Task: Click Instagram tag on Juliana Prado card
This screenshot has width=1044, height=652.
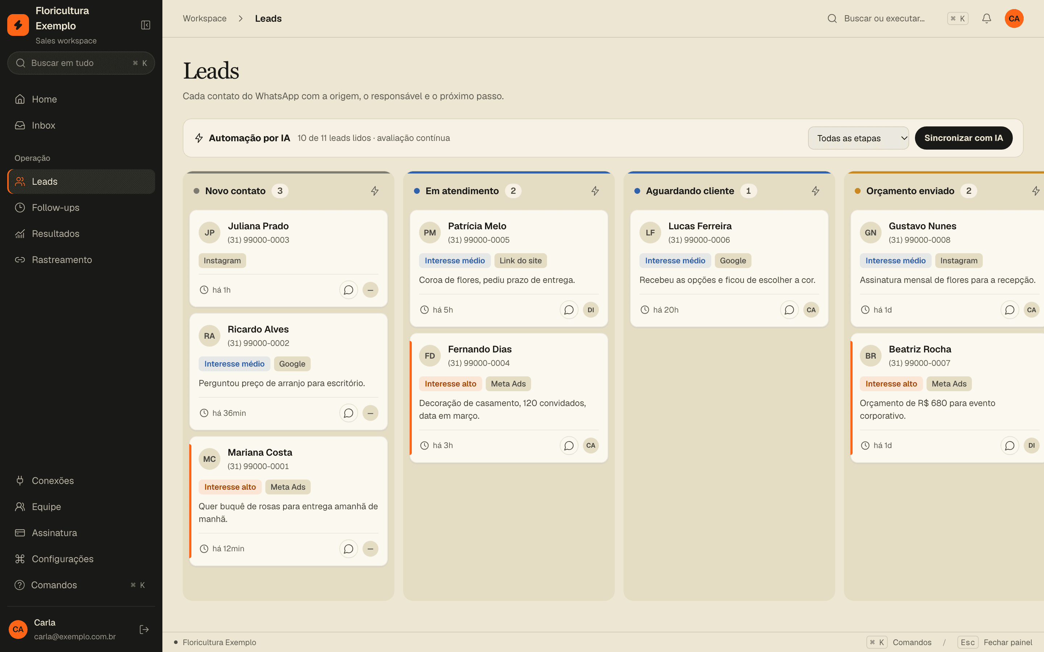Action: pyautogui.click(x=222, y=260)
